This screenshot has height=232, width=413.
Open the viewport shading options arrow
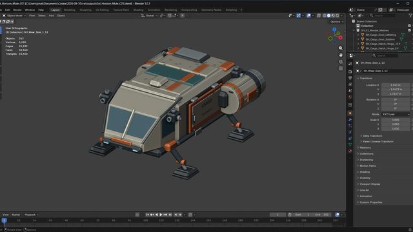[341, 15]
